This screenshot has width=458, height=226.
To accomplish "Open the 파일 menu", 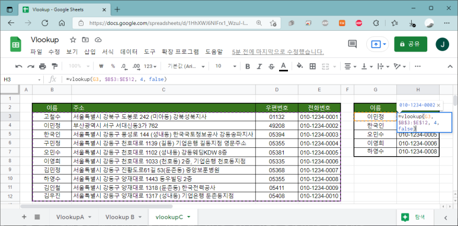I will (x=36, y=52).
